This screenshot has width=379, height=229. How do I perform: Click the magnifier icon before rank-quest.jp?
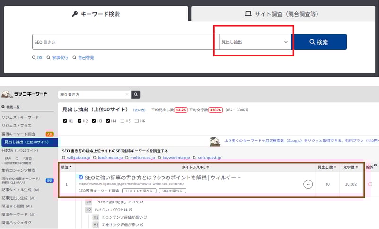click(x=194, y=158)
